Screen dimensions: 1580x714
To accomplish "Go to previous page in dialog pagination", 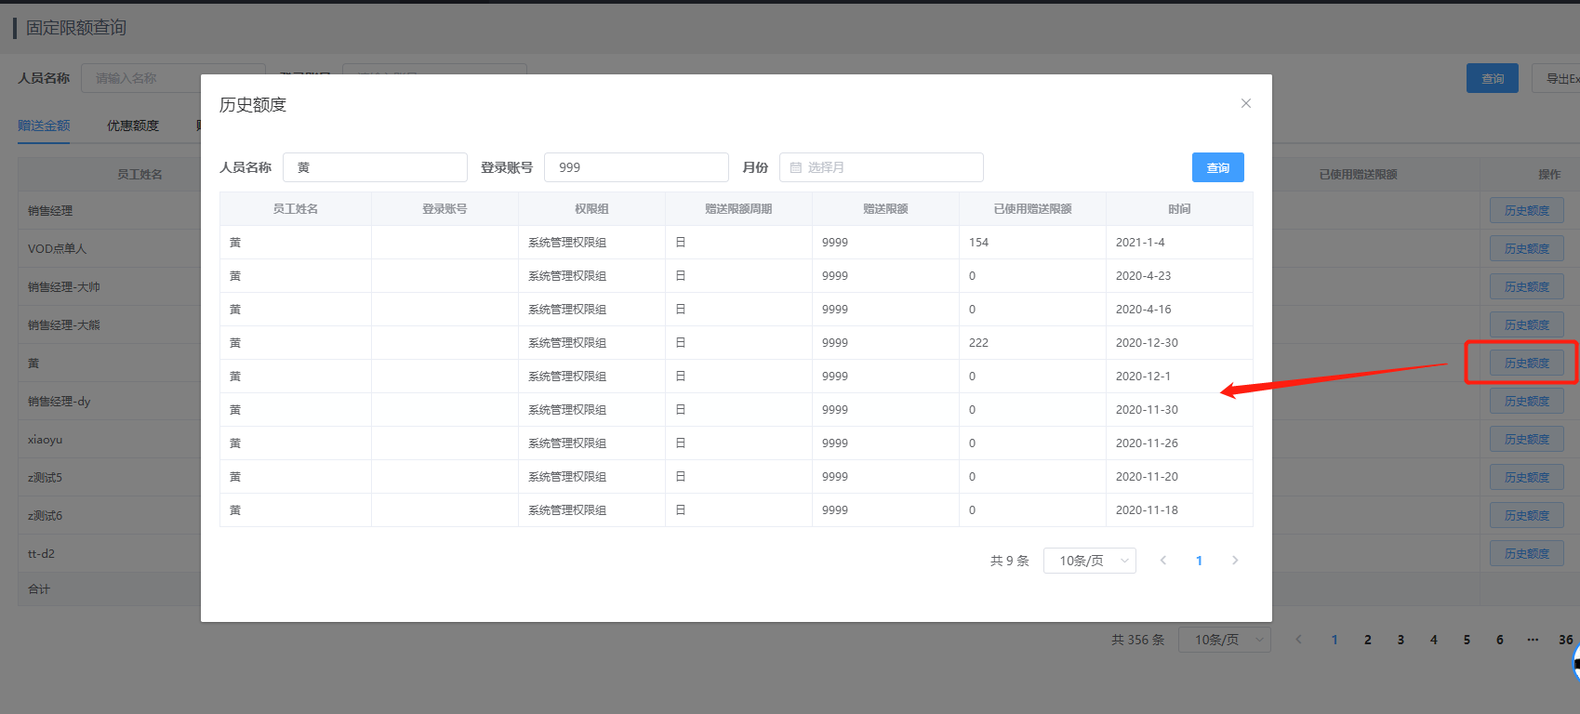I will [x=1163, y=561].
